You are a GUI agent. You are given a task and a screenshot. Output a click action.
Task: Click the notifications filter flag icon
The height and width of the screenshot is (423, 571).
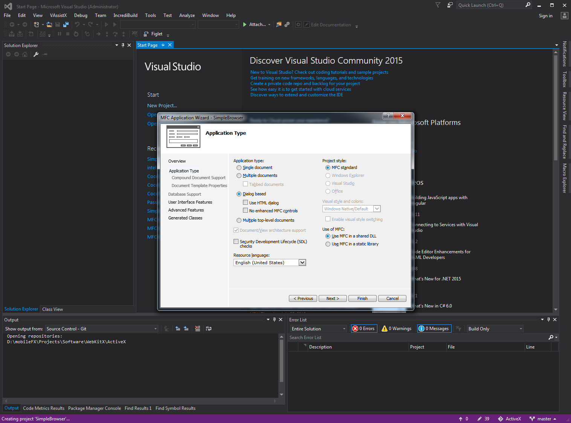(x=438, y=5)
